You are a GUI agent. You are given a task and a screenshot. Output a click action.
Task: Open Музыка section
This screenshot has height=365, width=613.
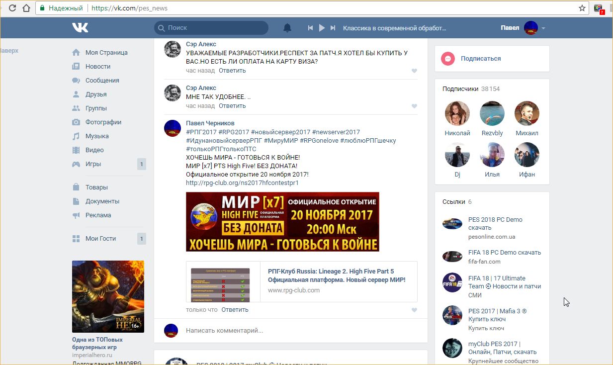tap(97, 136)
